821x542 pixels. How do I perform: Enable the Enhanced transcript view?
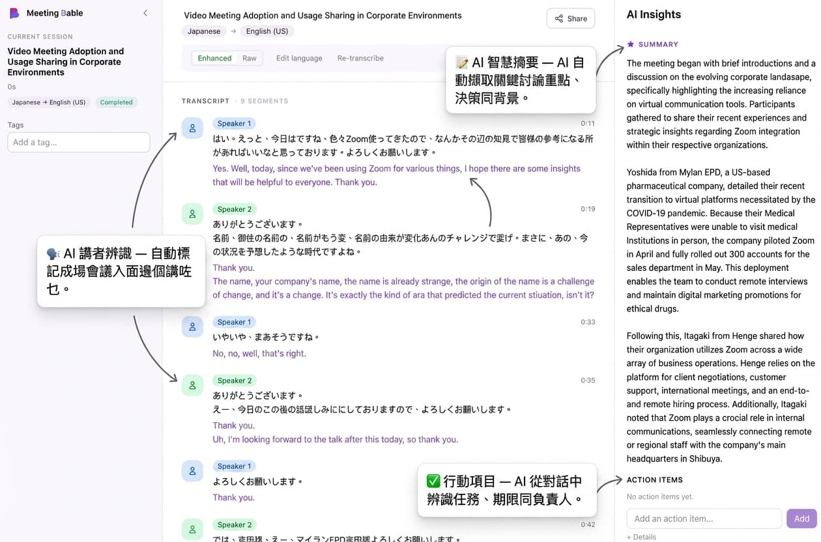pos(214,57)
